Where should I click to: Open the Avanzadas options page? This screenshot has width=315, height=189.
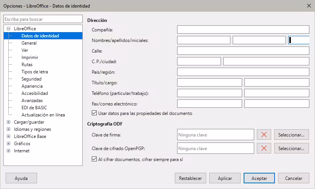click(x=32, y=101)
